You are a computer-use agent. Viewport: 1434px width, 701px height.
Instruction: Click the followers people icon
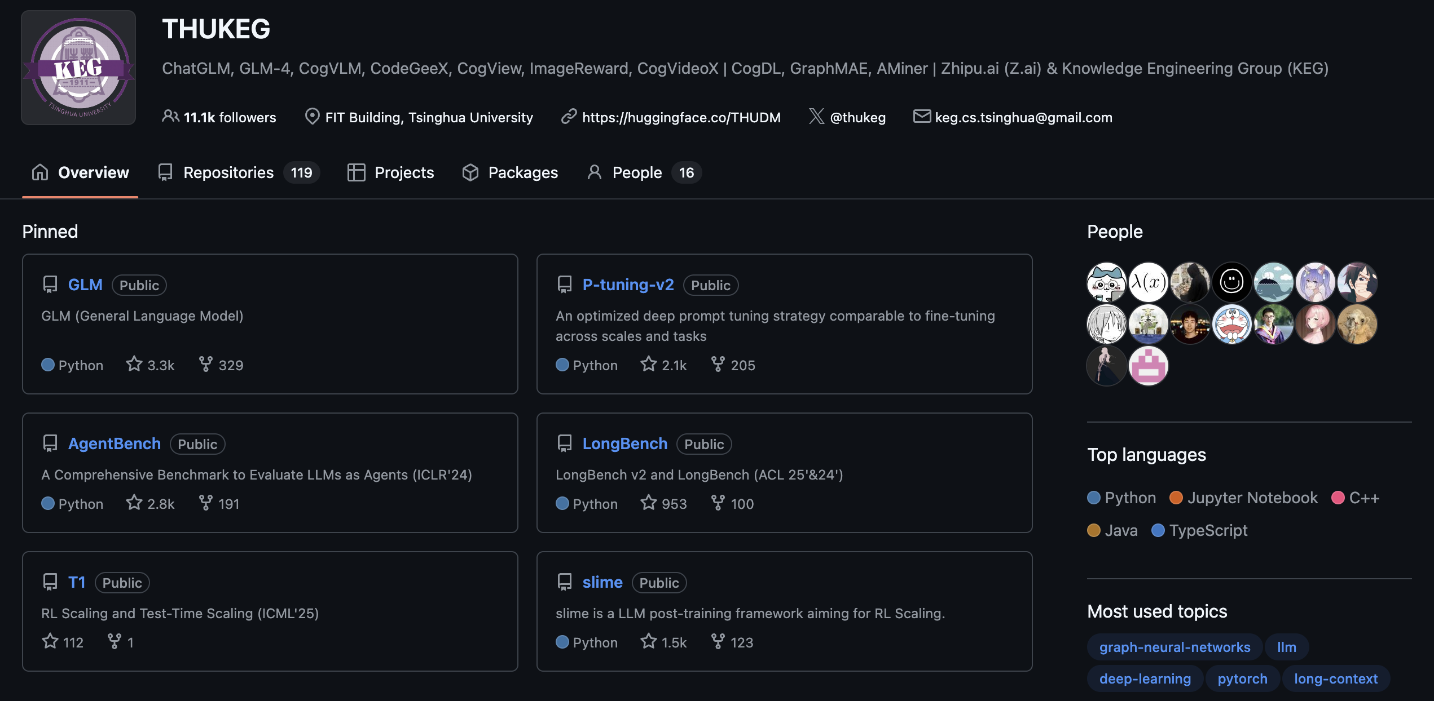click(170, 116)
